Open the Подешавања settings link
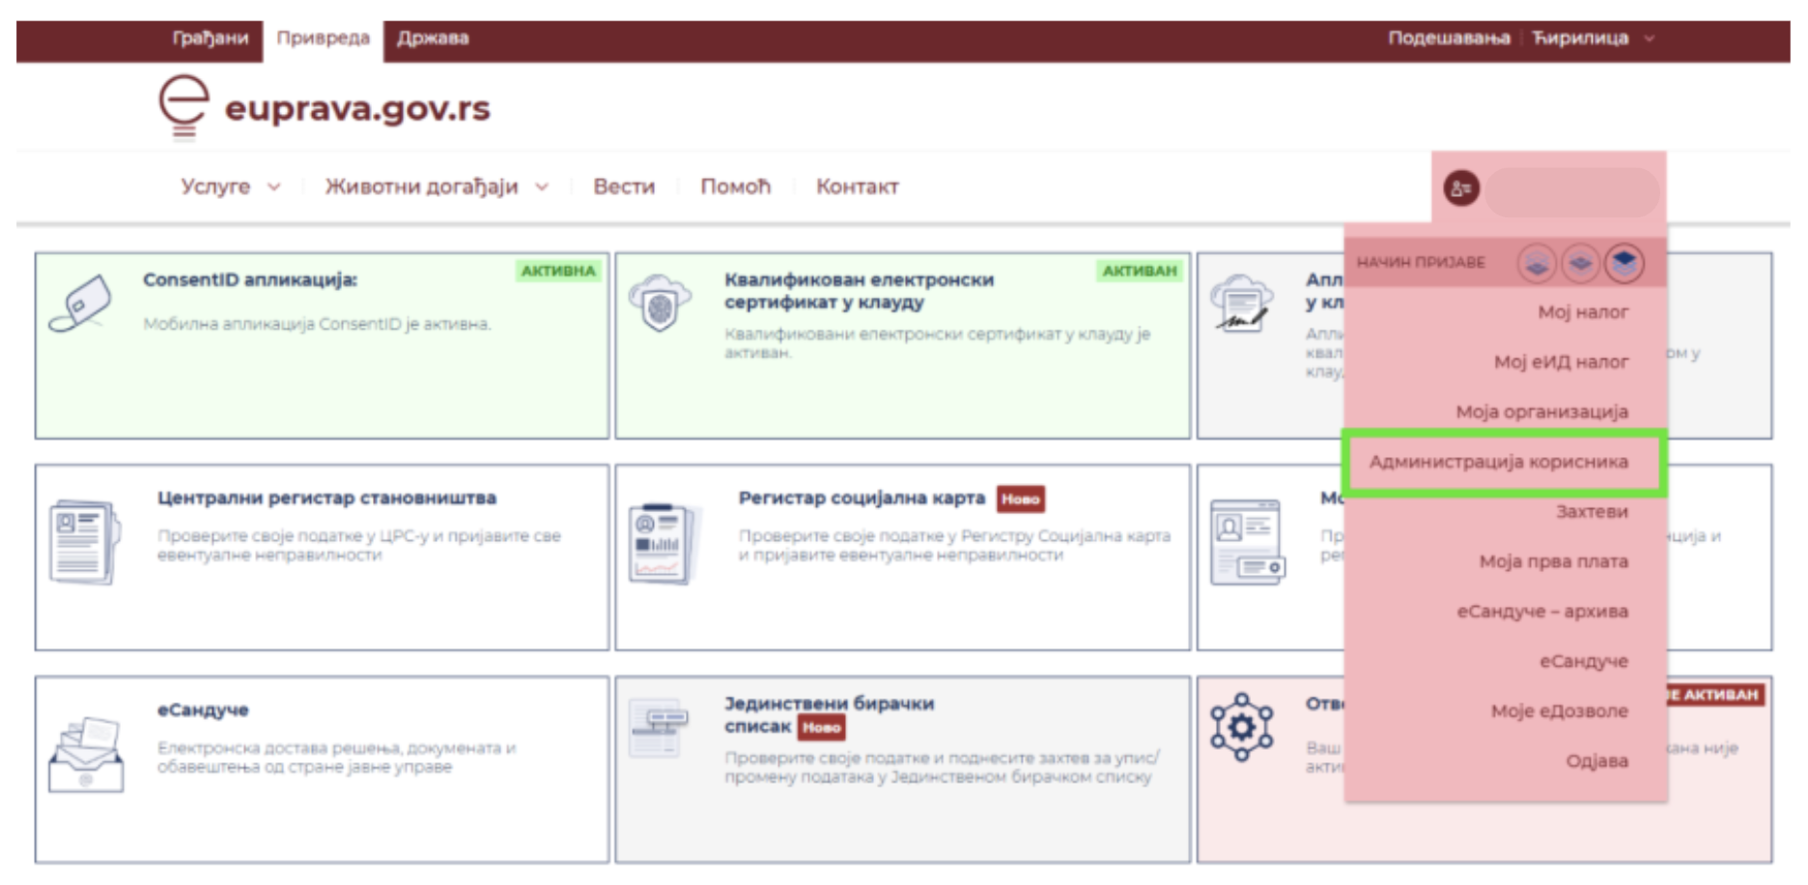The height and width of the screenshot is (885, 1808). coord(1448,39)
